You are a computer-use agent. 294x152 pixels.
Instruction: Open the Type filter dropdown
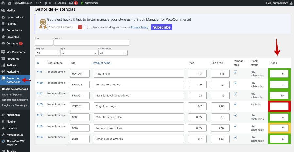[79, 53]
